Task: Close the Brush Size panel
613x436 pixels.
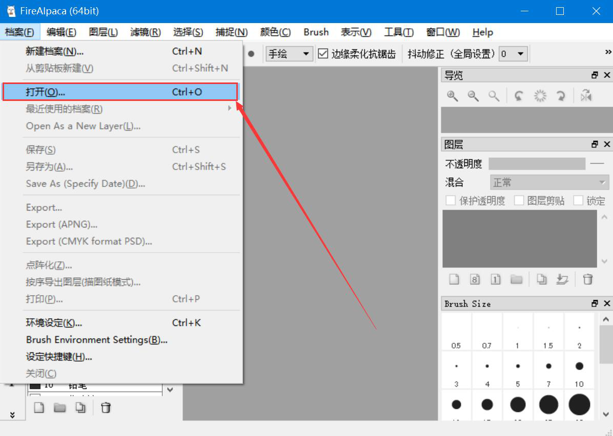Action: pos(607,303)
